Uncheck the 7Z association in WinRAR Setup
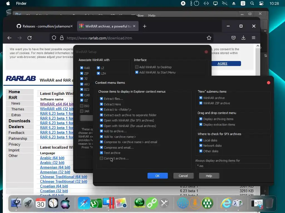This screenshot has width=285, height=213. (x=82, y=78)
